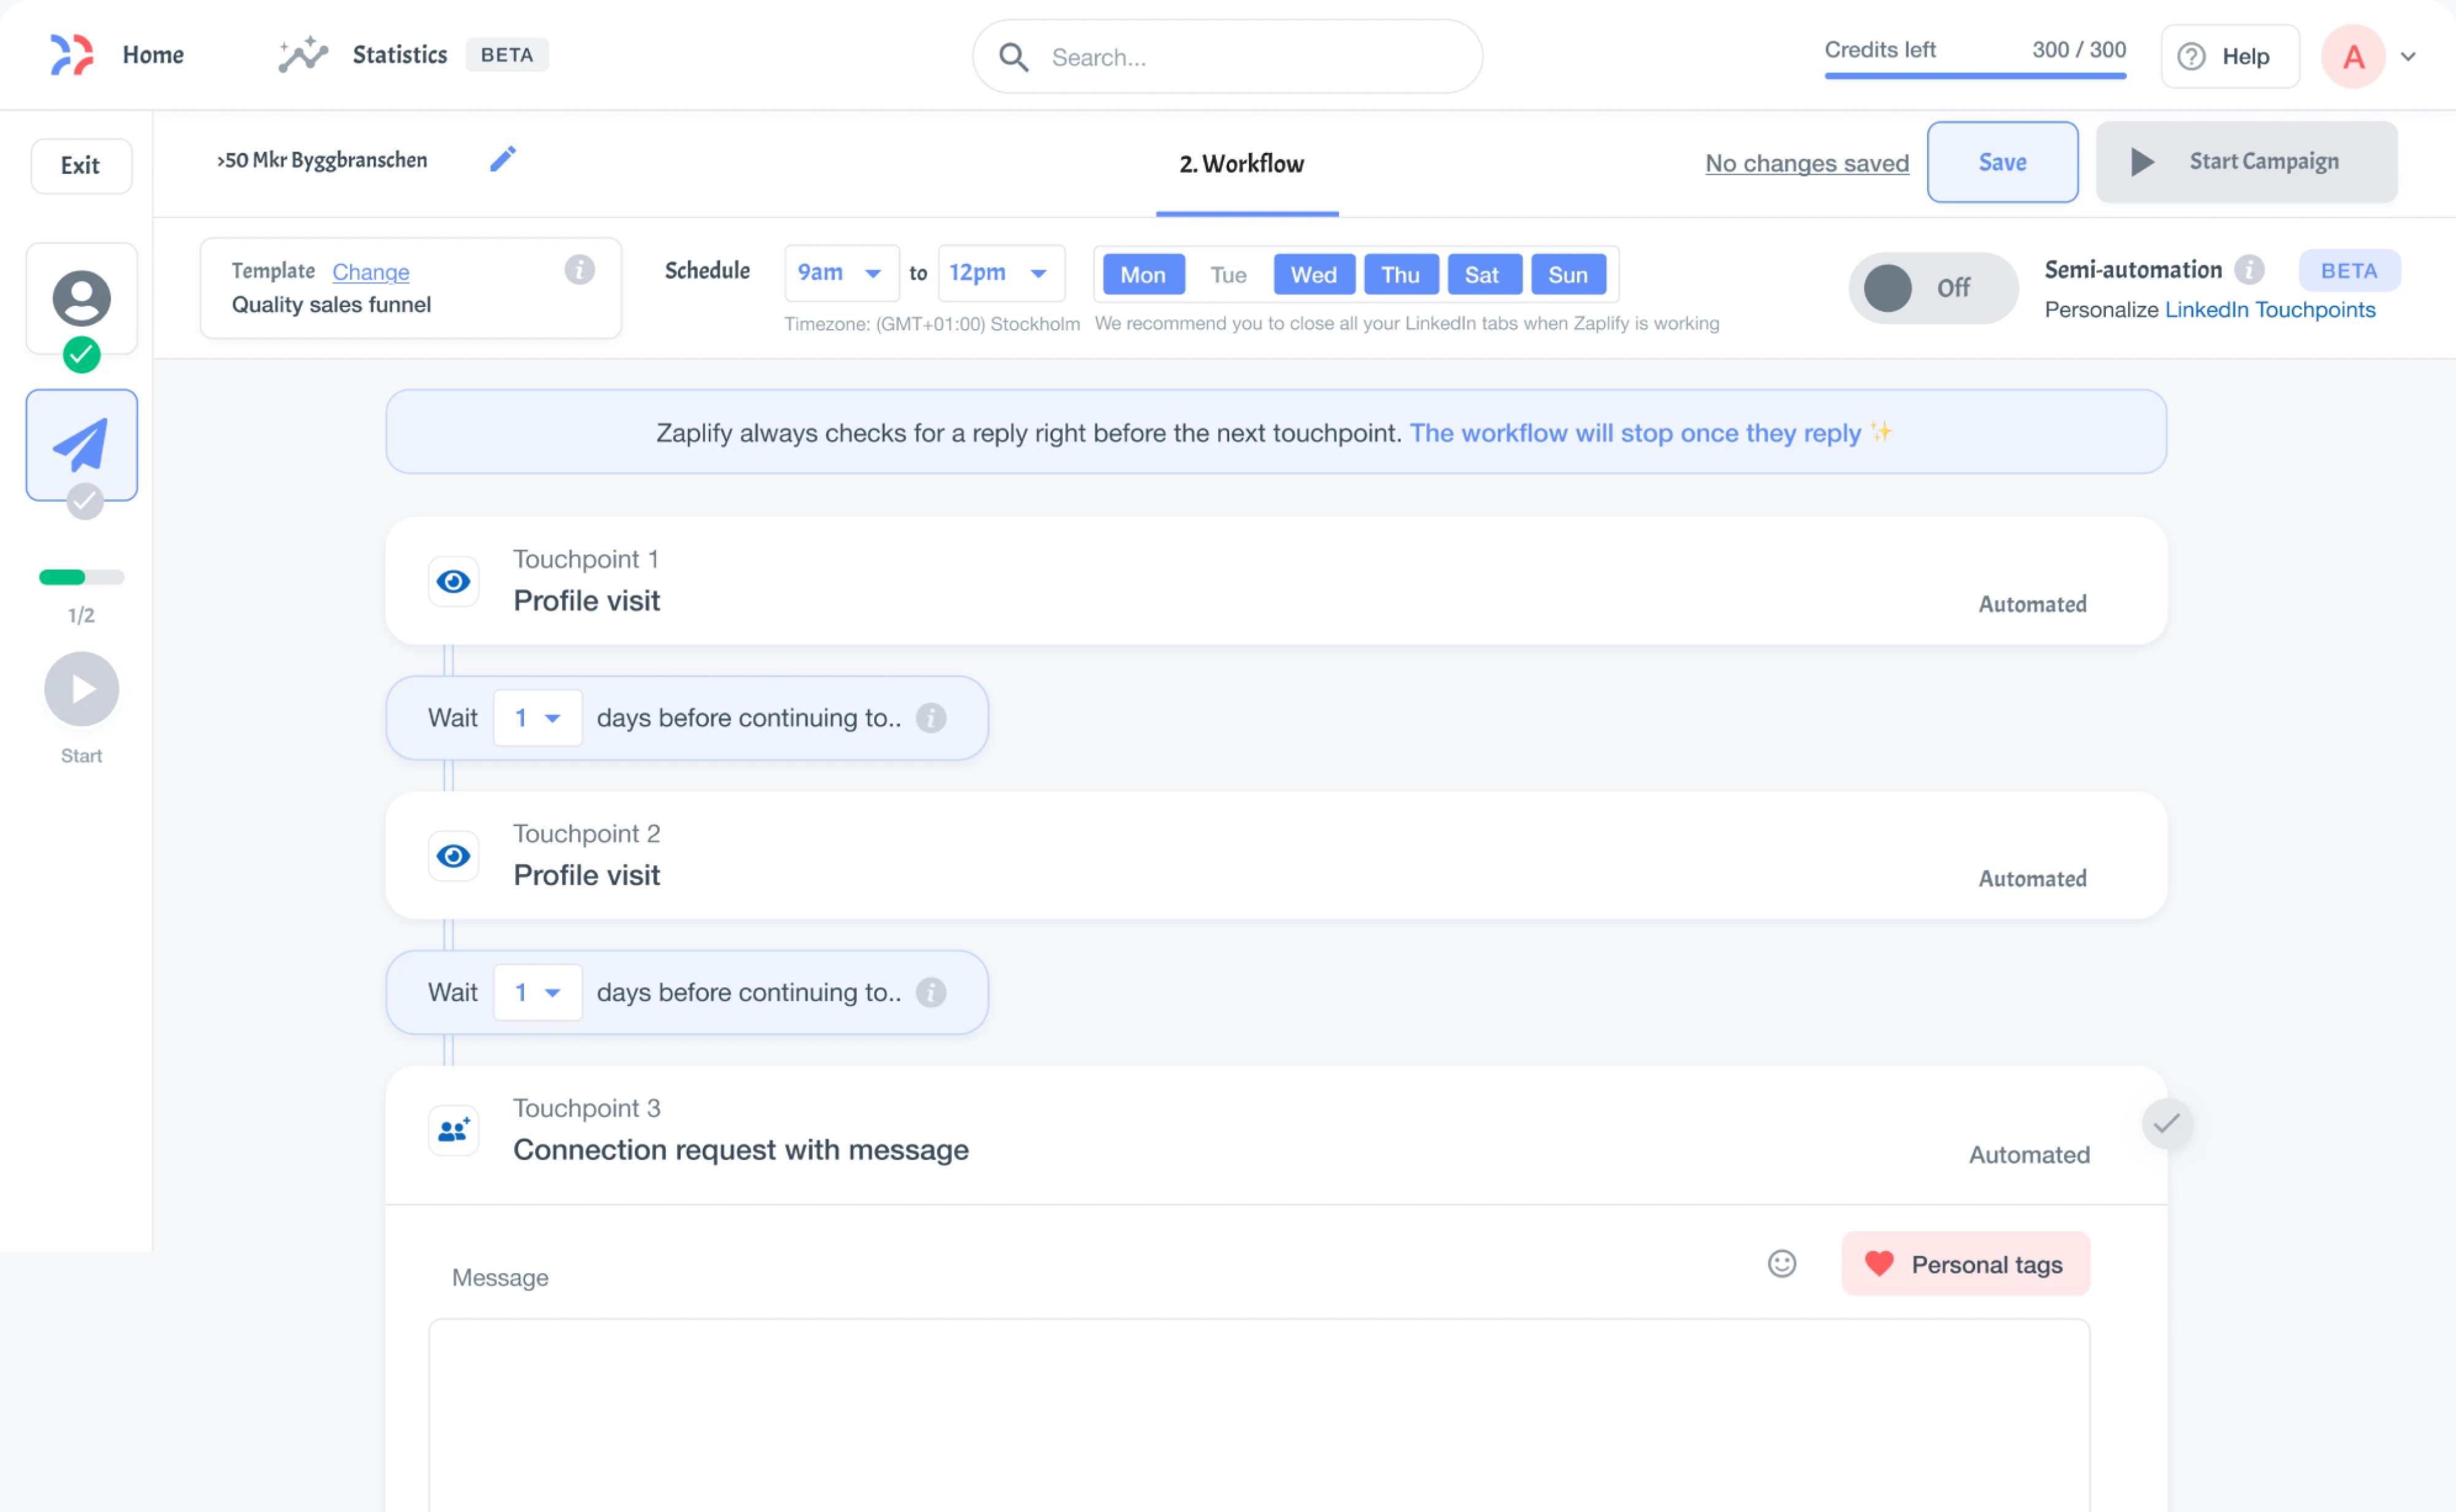Click the 1/2 progress bar
The width and height of the screenshot is (2456, 1512).
[82, 577]
